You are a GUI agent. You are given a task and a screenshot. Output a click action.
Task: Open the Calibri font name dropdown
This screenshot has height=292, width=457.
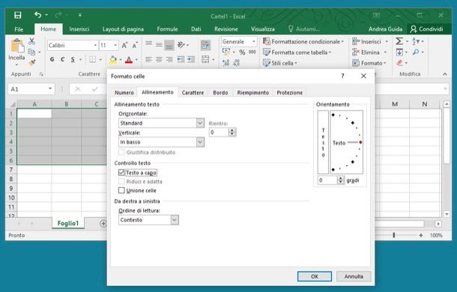(x=95, y=46)
